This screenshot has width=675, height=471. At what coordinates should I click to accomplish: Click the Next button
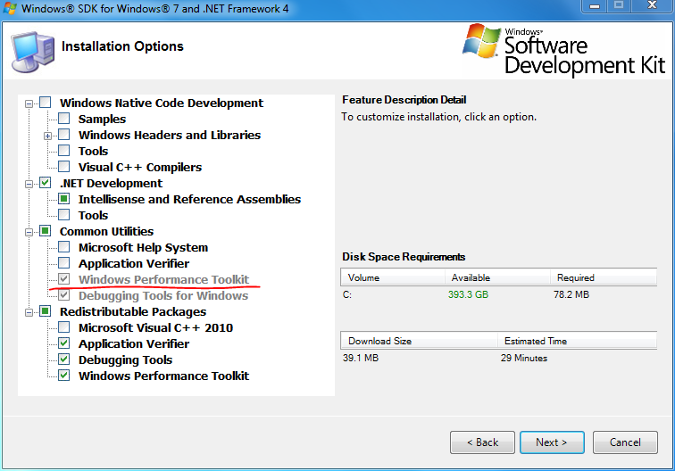coord(552,442)
